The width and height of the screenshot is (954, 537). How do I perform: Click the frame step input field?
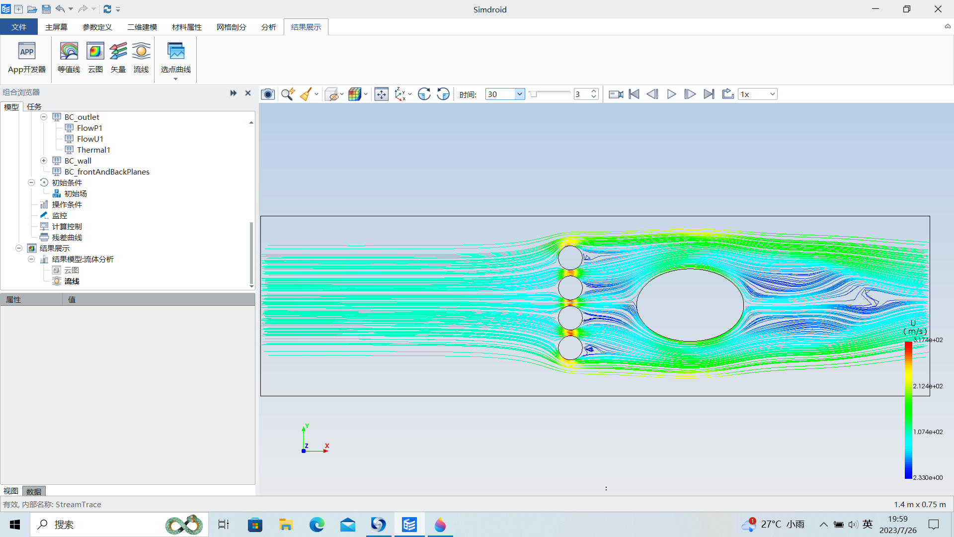[582, 94]
